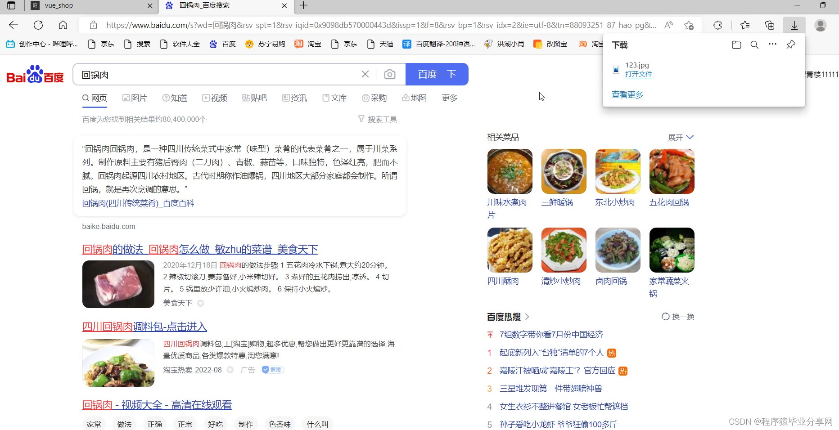Open downloads folder from download panel
This screenshot has height=430, width=839.
(736, 45)
